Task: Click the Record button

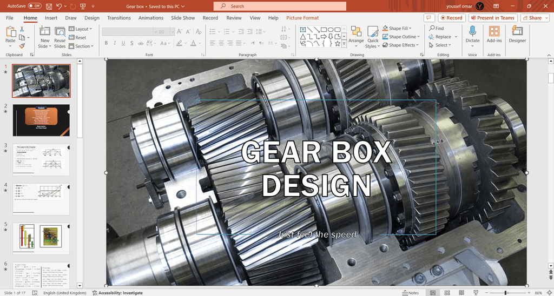Action: (452, 18)
